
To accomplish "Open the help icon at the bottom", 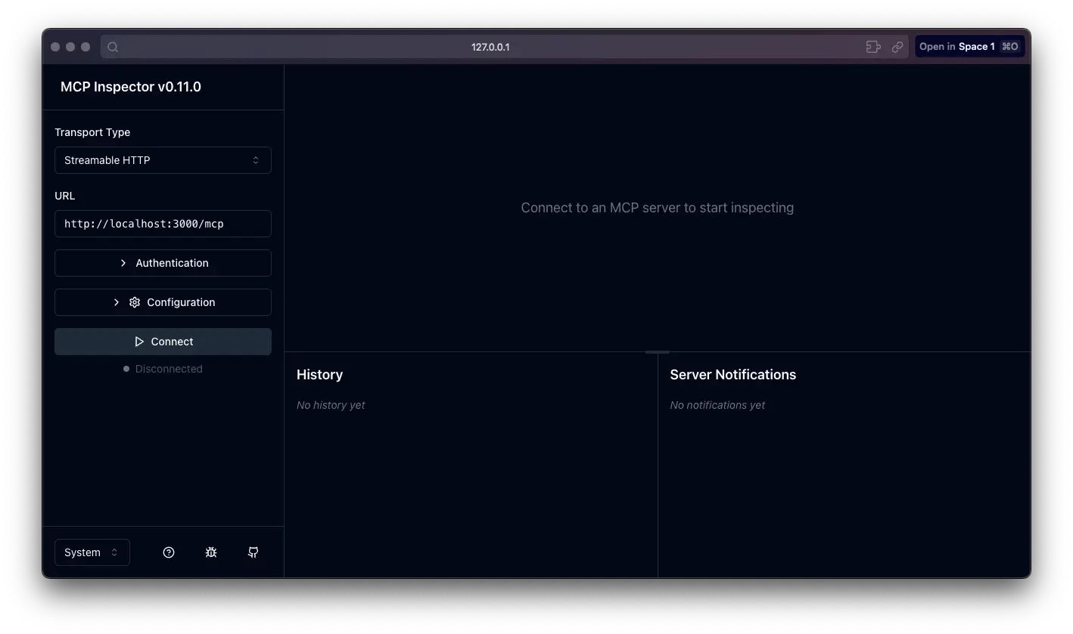I will tap(168, 552).
